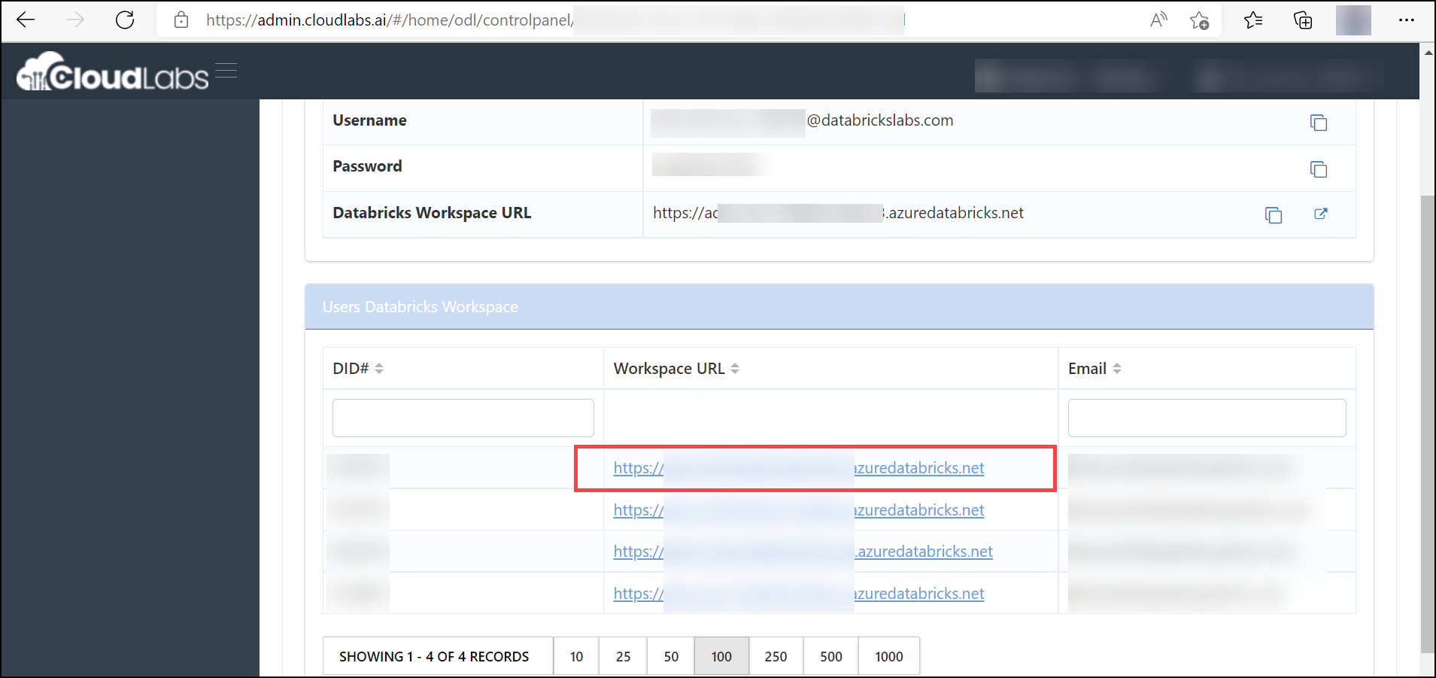Image resolution: width=1436 pixels, height=678 pixels.
Task: Show 25 records per page
Action: pos(623,656)
